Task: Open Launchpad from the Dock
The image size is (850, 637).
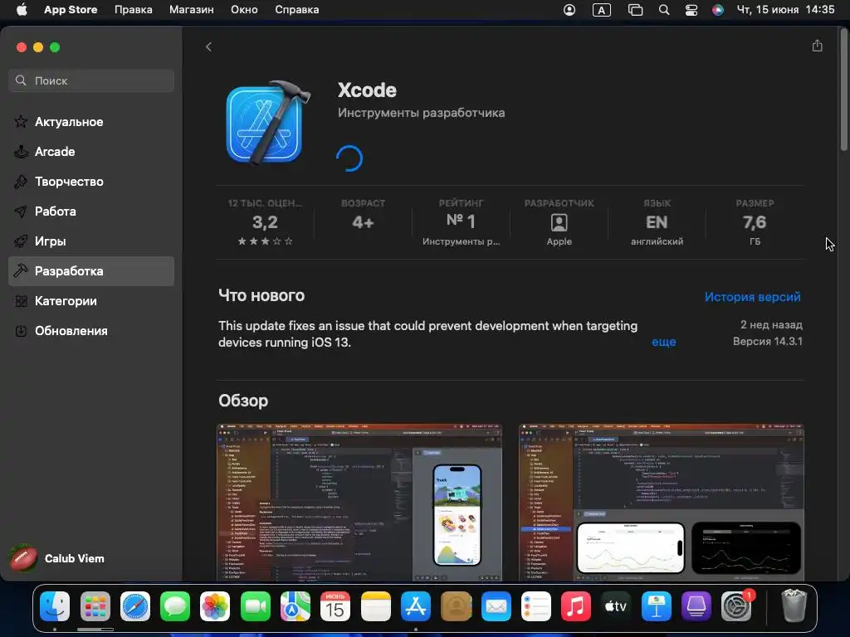Action: click(x=95, y=606)
